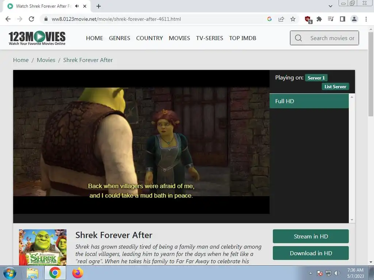This screenshot has height=280, width=374.
Task: Open Windows Explorer from the taskbar
Action: pyautogui.click(x=33, y=273)
